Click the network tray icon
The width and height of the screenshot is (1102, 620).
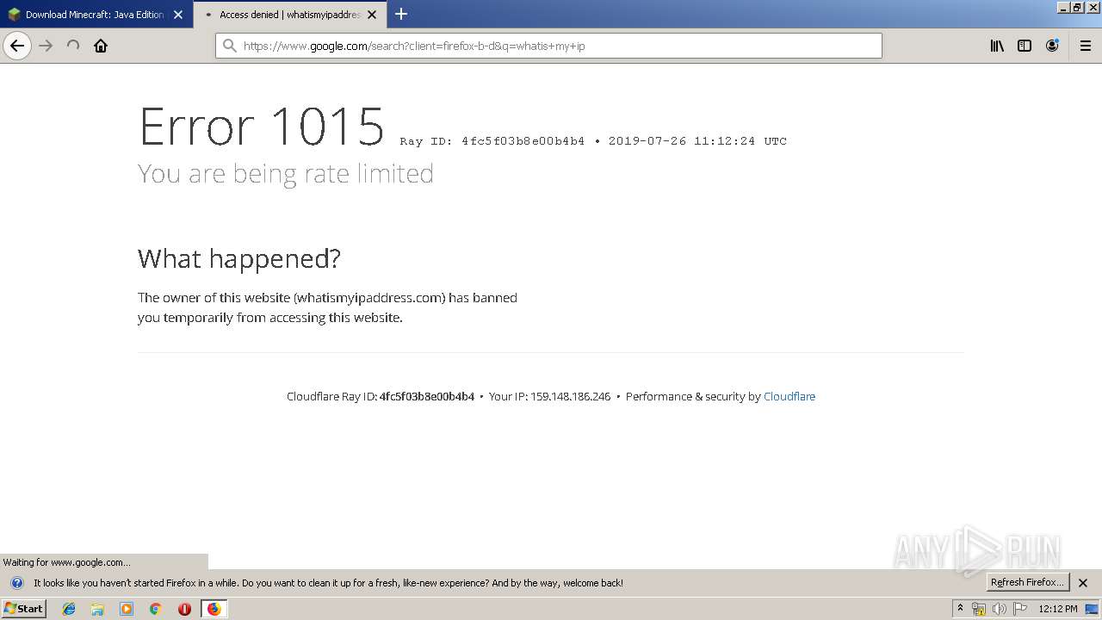[x=979, y=609]
